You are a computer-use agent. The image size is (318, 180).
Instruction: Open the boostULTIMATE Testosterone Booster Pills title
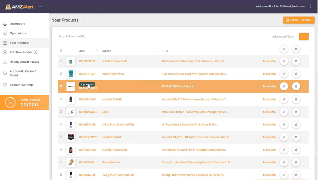tap(195, 99)
